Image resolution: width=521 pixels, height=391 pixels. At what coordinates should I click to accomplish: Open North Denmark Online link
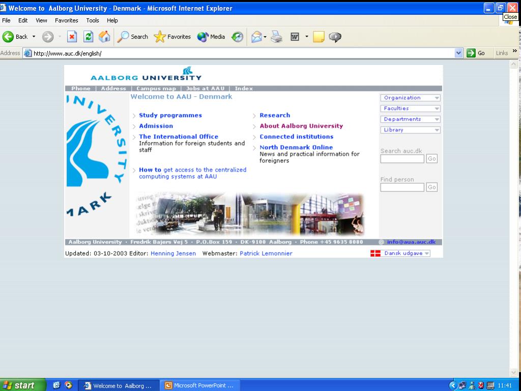296,147
